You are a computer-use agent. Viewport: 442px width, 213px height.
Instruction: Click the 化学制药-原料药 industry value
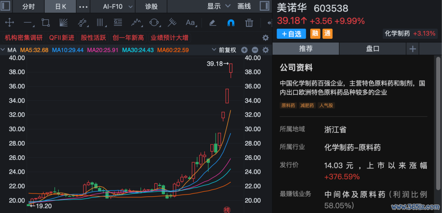[x=353, y=147]
